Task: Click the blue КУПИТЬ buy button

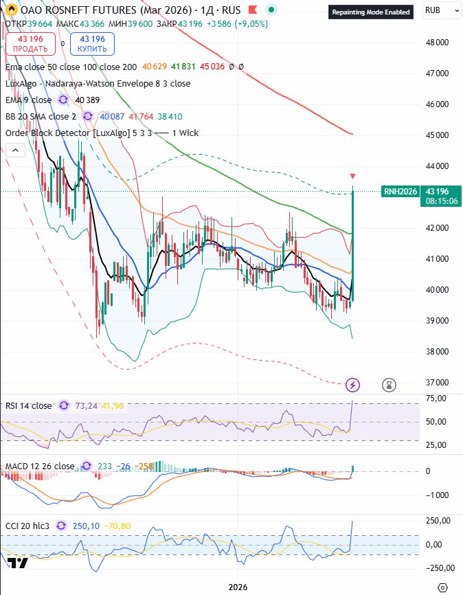Action: pyautogui.click(x=92, y=44)
